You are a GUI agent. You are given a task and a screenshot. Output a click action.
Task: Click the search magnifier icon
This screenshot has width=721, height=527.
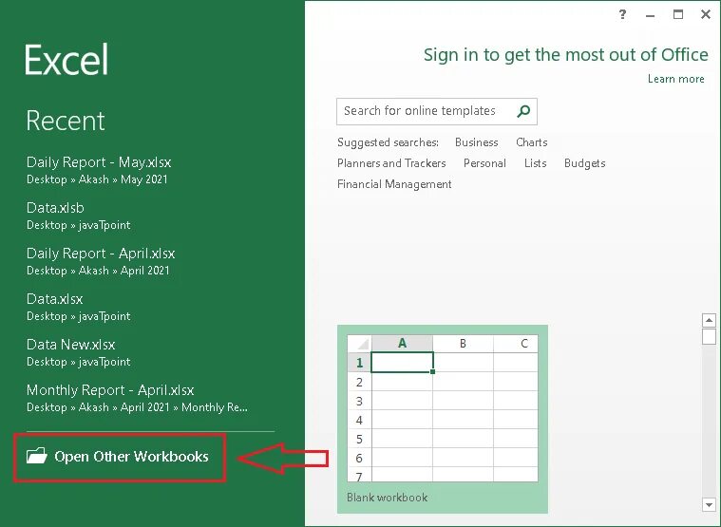point(523,111)
